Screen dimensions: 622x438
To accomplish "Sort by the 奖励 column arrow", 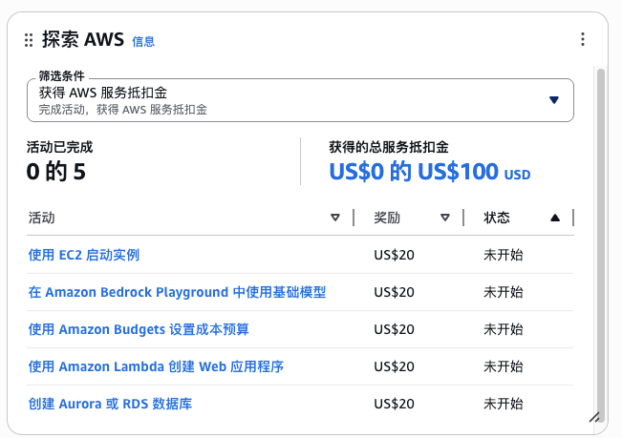I will coord(445,218).
